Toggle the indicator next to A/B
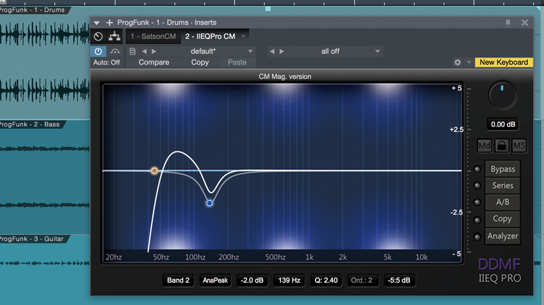This screenshot has width=544, height=305. tap(477, 202)
